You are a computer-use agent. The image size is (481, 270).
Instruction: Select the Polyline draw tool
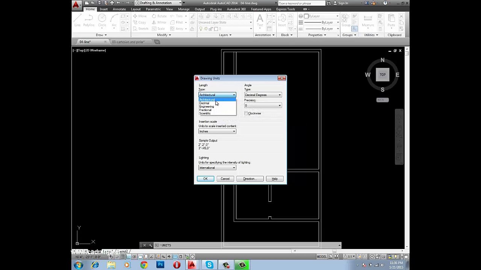coord(89,21)
